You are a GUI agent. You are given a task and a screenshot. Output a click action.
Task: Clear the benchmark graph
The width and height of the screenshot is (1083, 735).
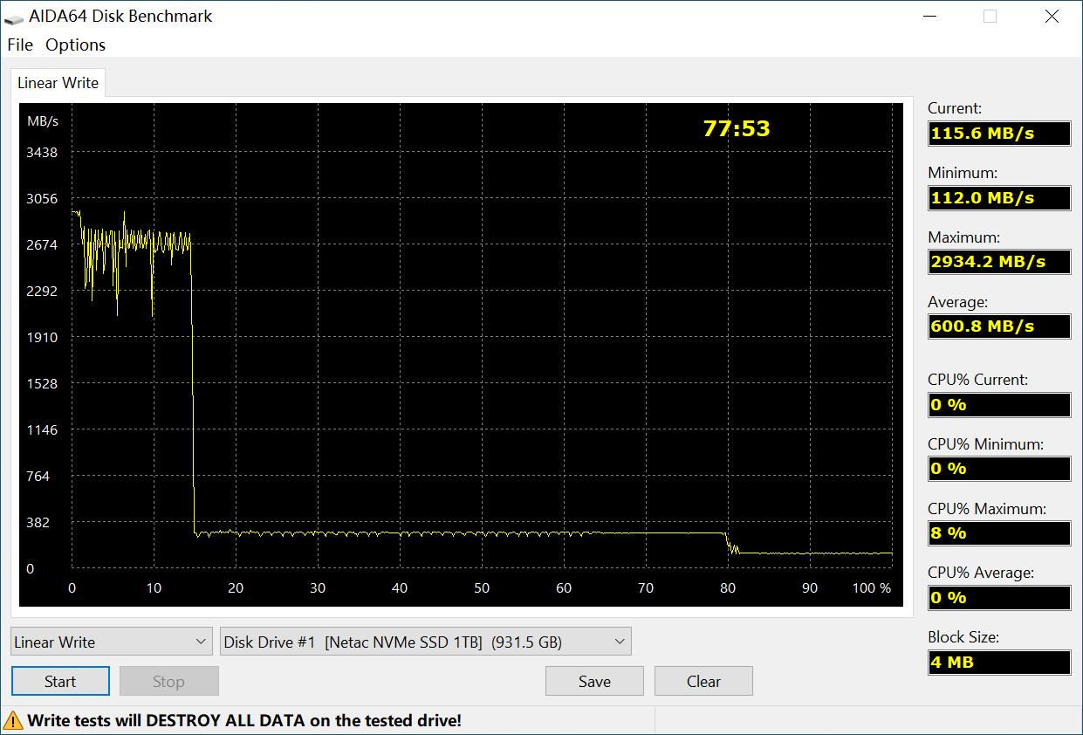(x=703, y=681)
